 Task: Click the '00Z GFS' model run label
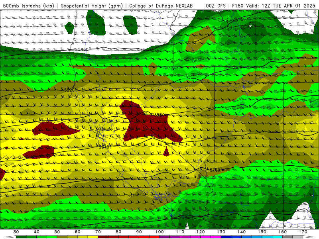(x=216, y=6)
